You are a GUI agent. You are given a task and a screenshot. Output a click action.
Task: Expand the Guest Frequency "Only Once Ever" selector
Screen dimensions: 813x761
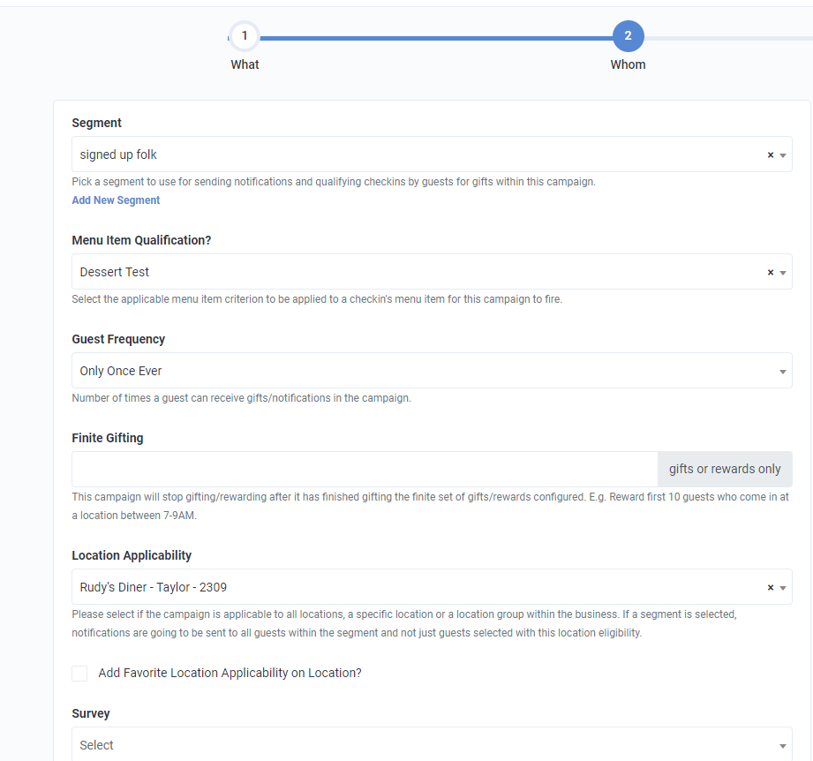(x=782, y=370)
